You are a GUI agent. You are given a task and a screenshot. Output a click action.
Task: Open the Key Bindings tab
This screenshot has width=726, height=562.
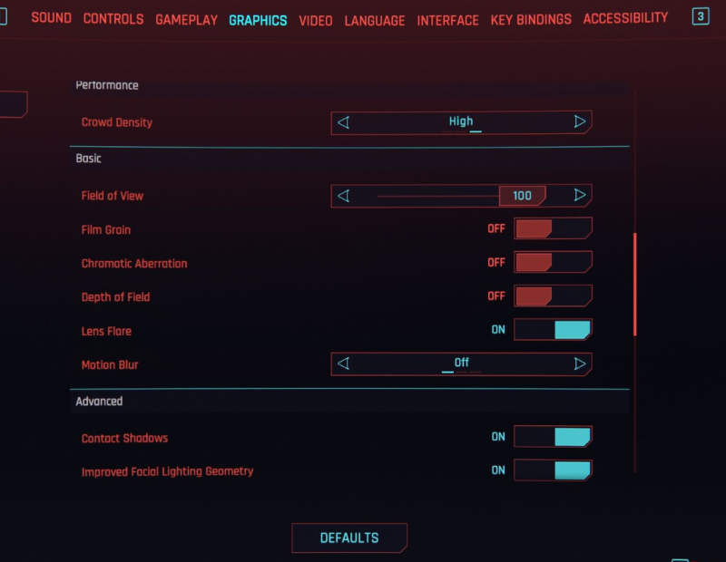[531, 19]
